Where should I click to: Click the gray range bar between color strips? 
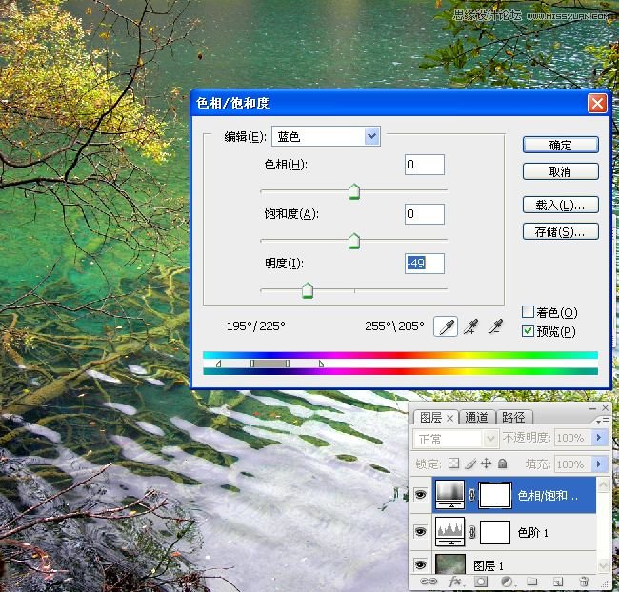click(x=270, y=364)
